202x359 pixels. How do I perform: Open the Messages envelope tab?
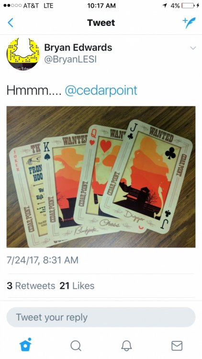[177, 346]
